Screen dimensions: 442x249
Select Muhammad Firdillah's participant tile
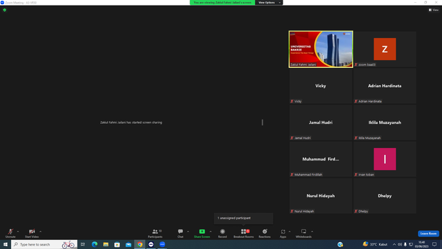tap(320, 159)
